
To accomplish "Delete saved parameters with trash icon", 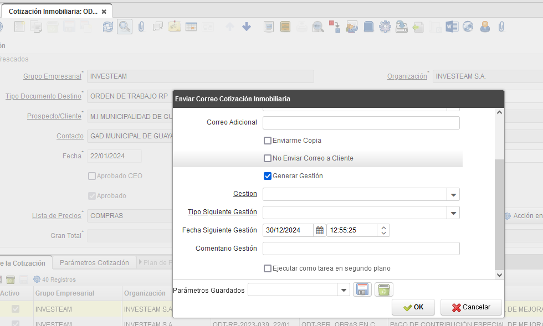I will 384,289.
